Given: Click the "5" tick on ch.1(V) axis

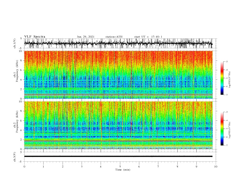Looking at the screenshot, I should click(21, 38).
